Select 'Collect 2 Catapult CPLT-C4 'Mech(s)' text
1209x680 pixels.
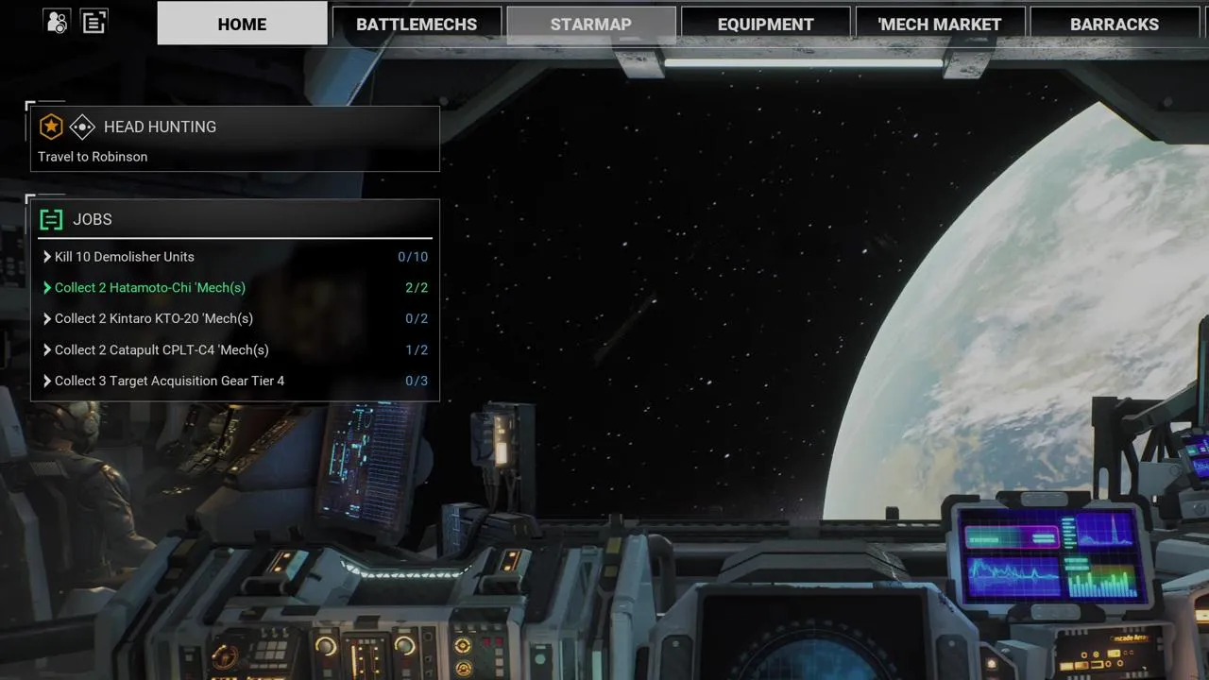(x=162, y=350)
